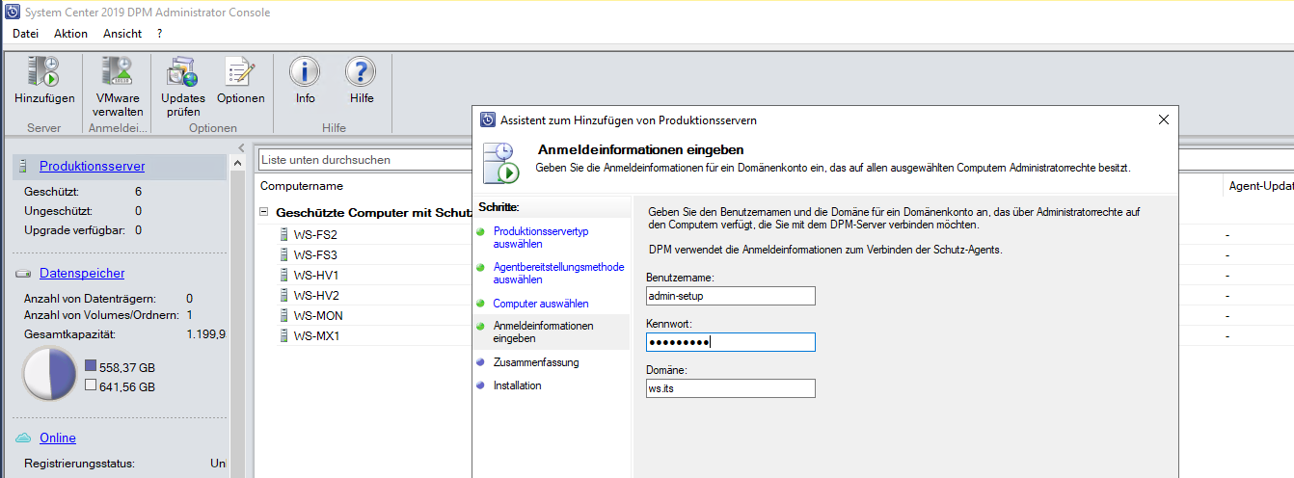The width and height of the screenshot is (1294, 478).
Task: Open the ? help menu
Action: click(x=160, y=33)
